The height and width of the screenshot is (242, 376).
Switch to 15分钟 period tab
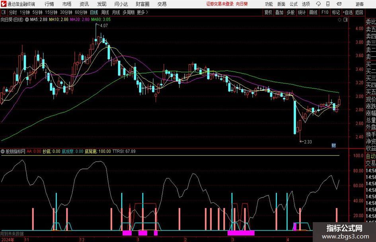(51, 12)
